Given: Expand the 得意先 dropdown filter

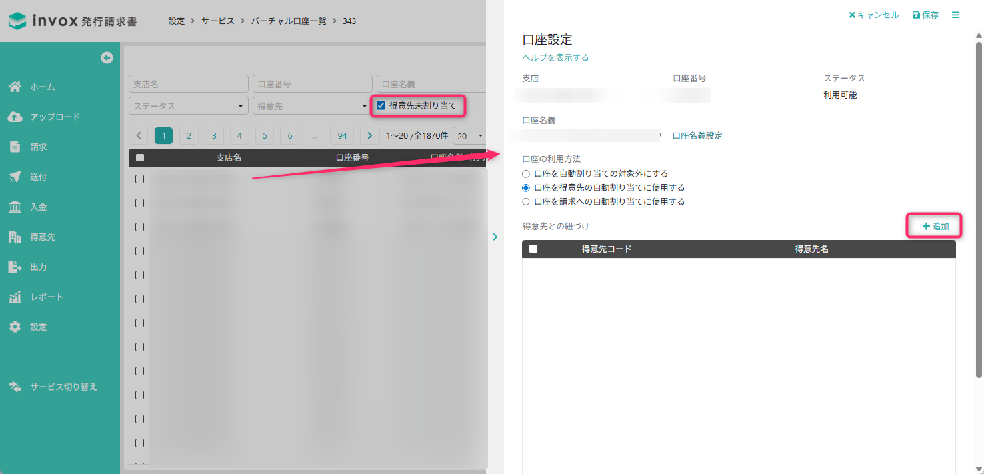Looking at the screenshot, I should [x=312, y=106].
